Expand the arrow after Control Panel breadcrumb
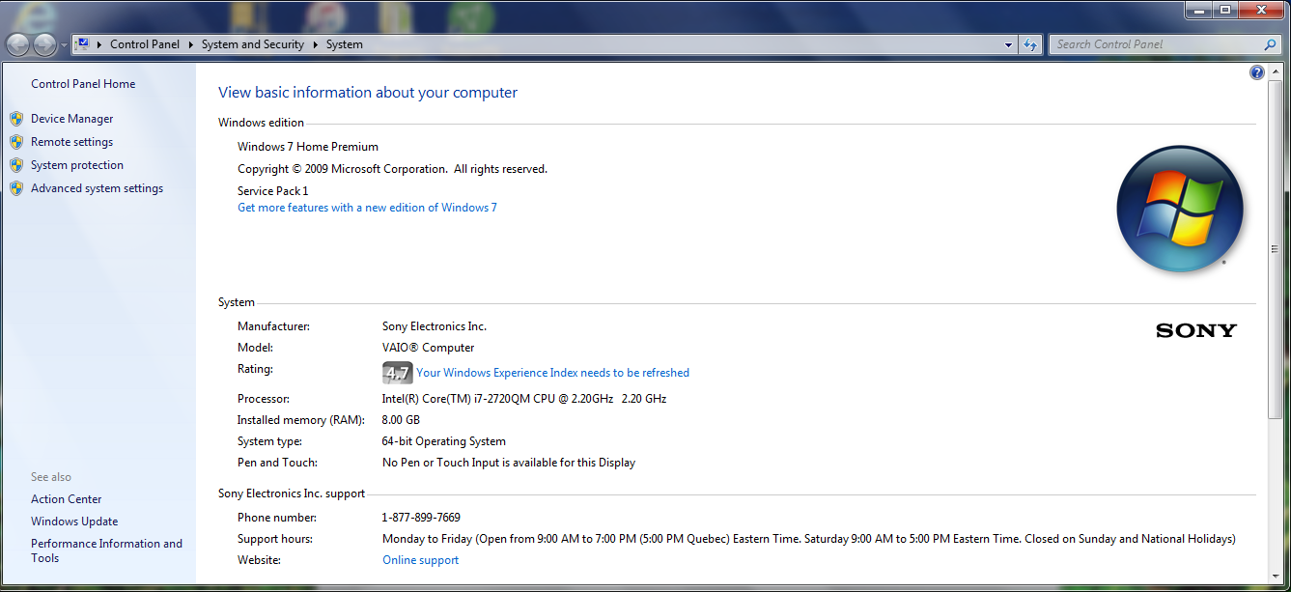The height and width of the screenshot is (592, 1291). 191,44
